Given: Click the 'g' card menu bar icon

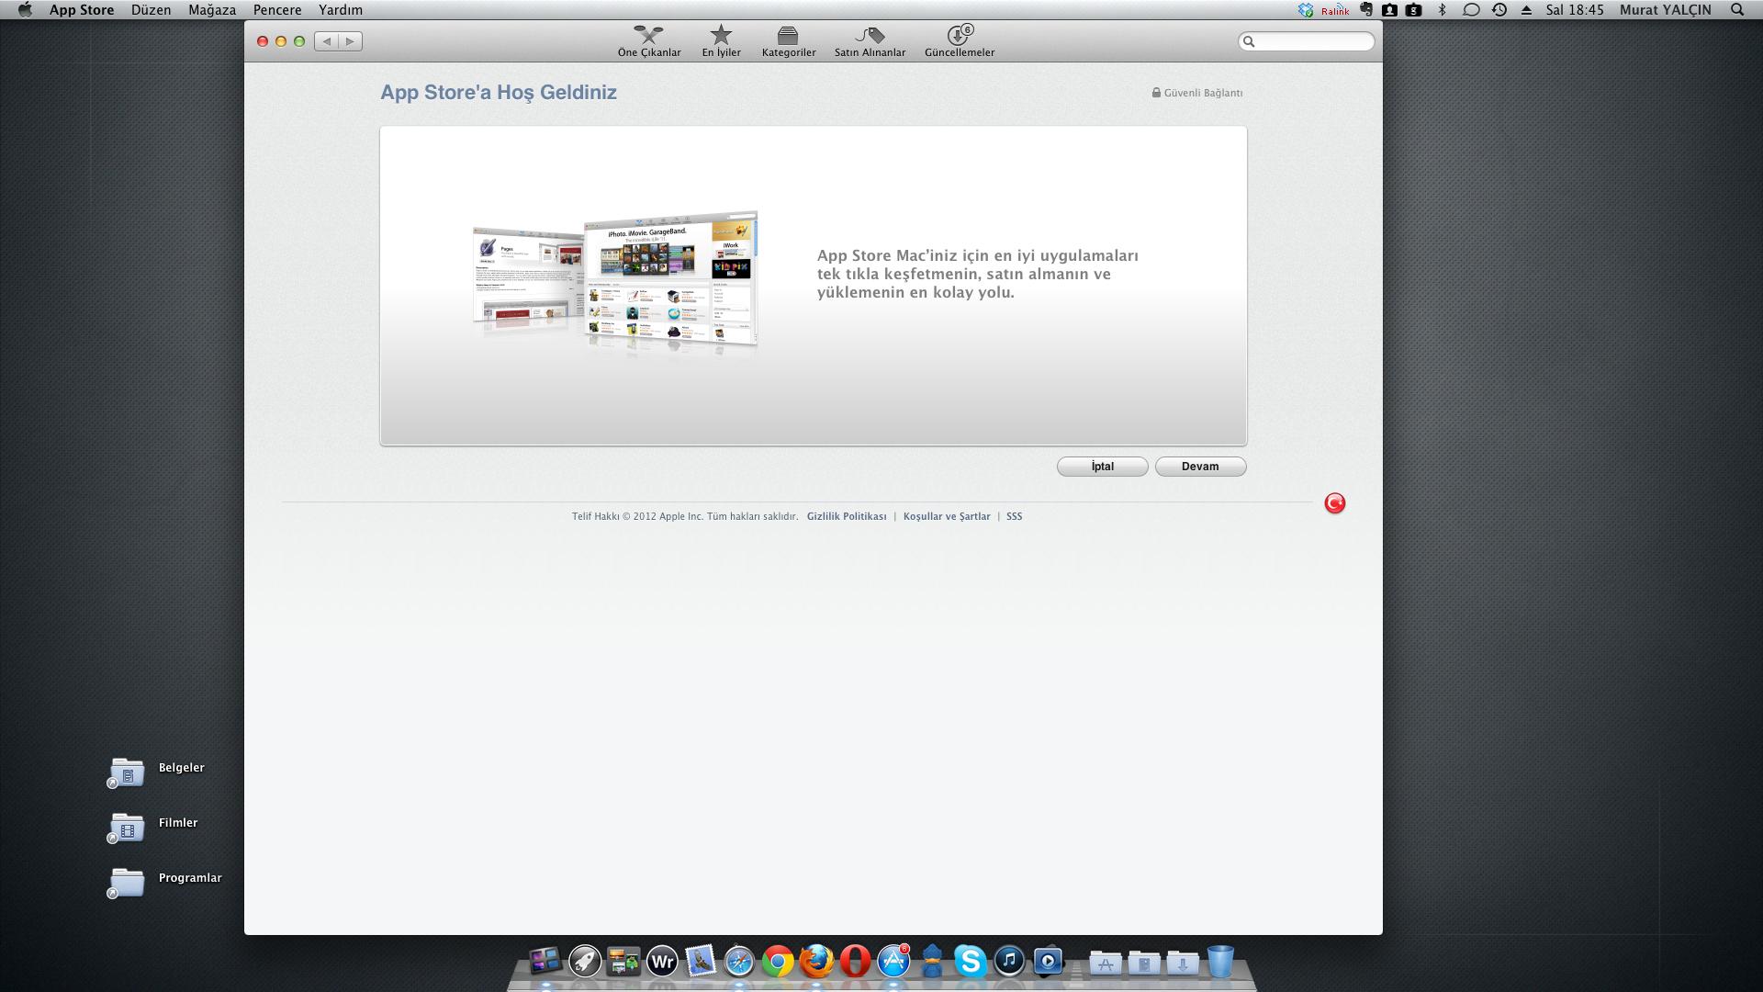Looking at the screenshot, I should tap(1414, 10).
